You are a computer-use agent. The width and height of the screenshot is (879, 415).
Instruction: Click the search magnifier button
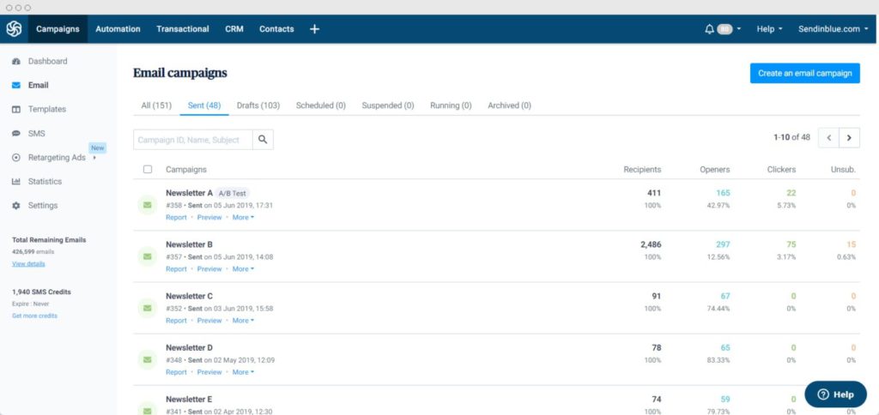264,140
